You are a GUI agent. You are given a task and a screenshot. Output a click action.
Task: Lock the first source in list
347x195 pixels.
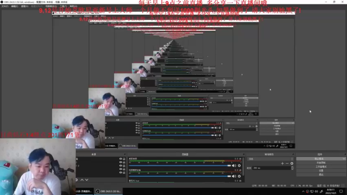coord(124,159)
